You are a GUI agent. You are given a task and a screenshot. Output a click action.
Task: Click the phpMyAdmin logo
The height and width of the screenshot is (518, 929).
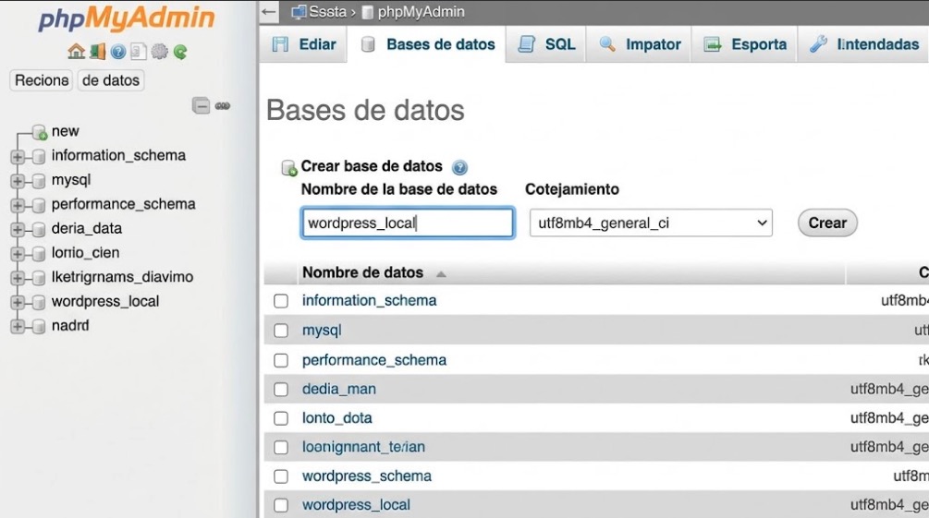pos(127,18)
